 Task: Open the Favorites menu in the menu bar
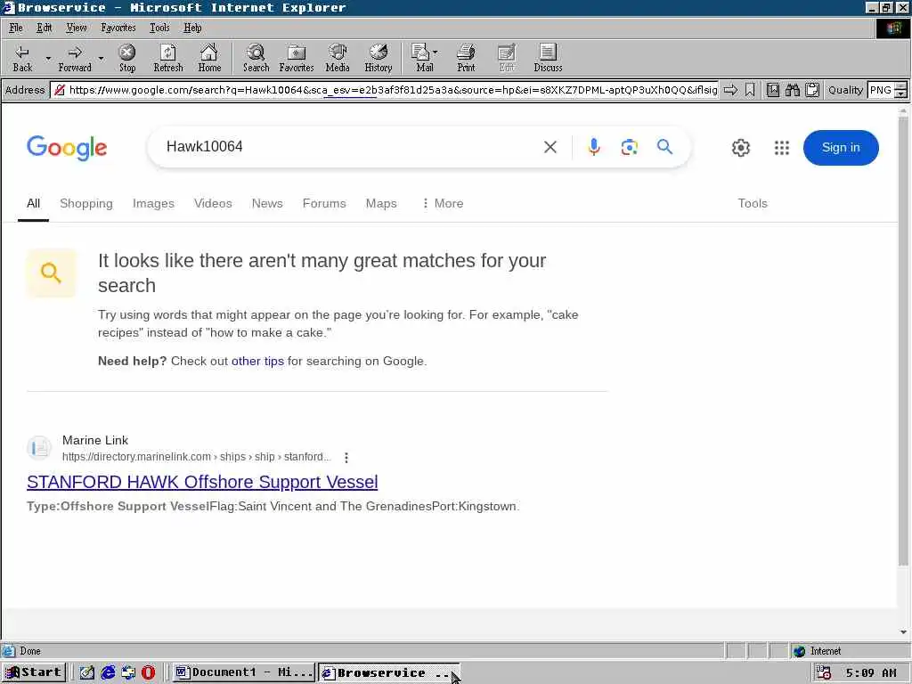118,28
